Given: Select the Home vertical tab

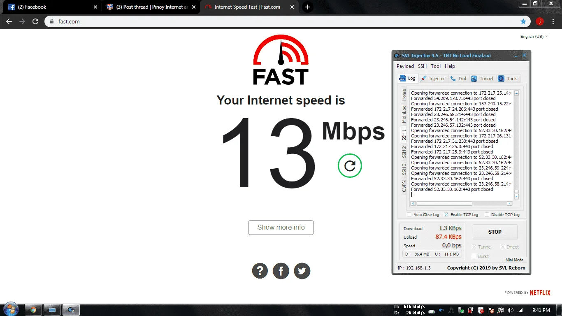Looking at the screenshot, I should 404,95.
